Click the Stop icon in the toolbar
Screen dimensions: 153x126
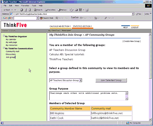click(x=22, y=10)
